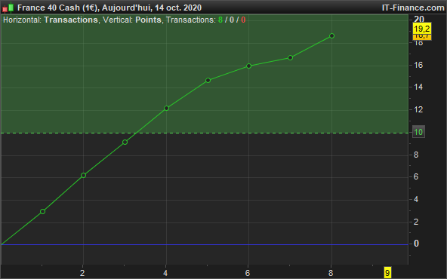The width and height of the screenshot is (447, 279).
Task: Click the grey 10 level label
Action: point(418,132)
